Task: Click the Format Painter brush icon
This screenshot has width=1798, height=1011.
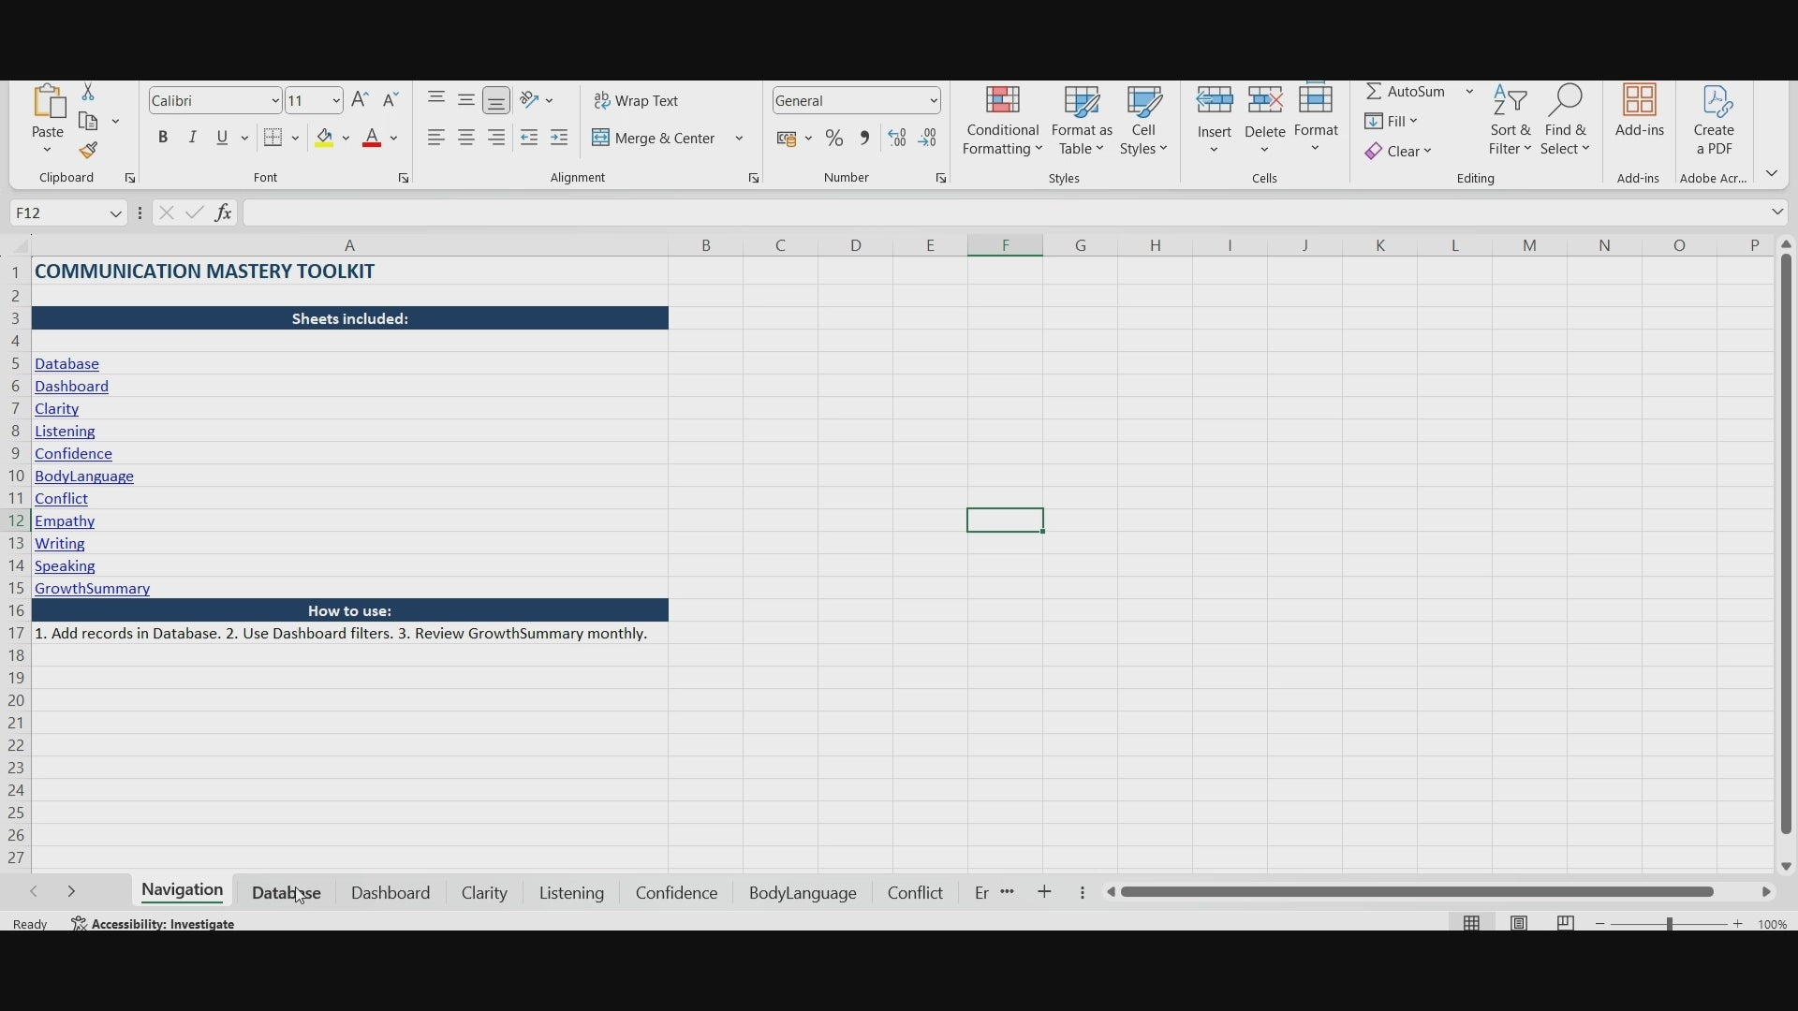Action: point(89,152)
